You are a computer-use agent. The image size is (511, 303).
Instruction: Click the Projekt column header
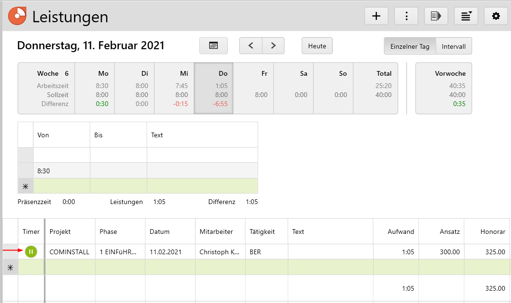70,232
